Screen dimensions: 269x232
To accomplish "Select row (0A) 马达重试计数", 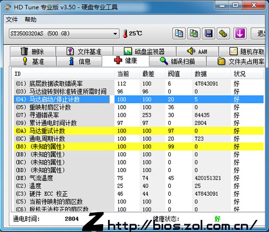I will pos(138,131).
